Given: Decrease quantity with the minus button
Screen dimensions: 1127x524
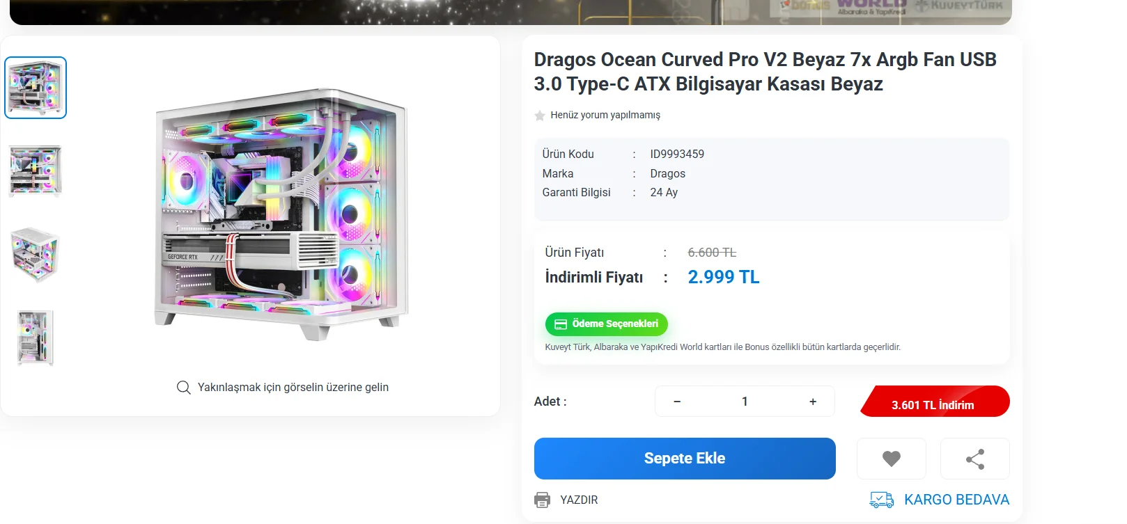Looking at the screenshot, I should pos(677,402).
